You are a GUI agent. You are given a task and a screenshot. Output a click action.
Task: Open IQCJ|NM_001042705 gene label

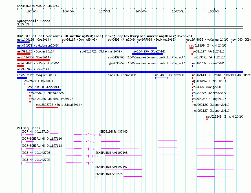pyautogui.click(x=36, y=160)
